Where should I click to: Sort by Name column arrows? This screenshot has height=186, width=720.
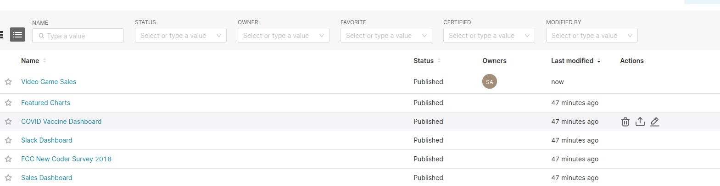coord(45,60)
